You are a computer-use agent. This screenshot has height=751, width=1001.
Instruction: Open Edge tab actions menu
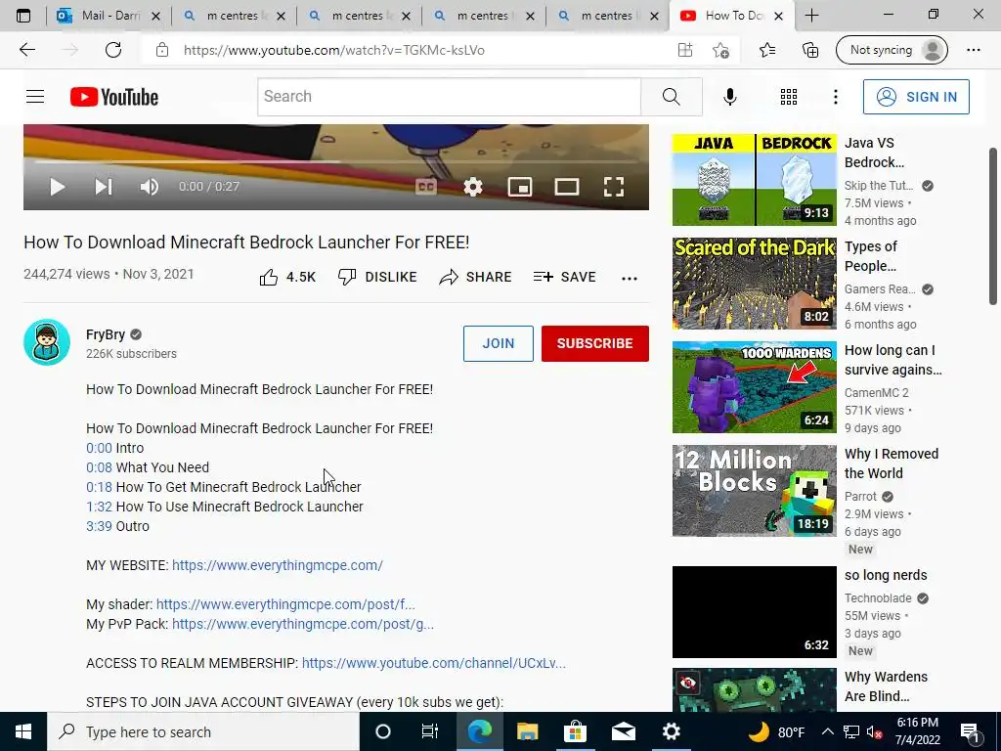tap(23, 16)
